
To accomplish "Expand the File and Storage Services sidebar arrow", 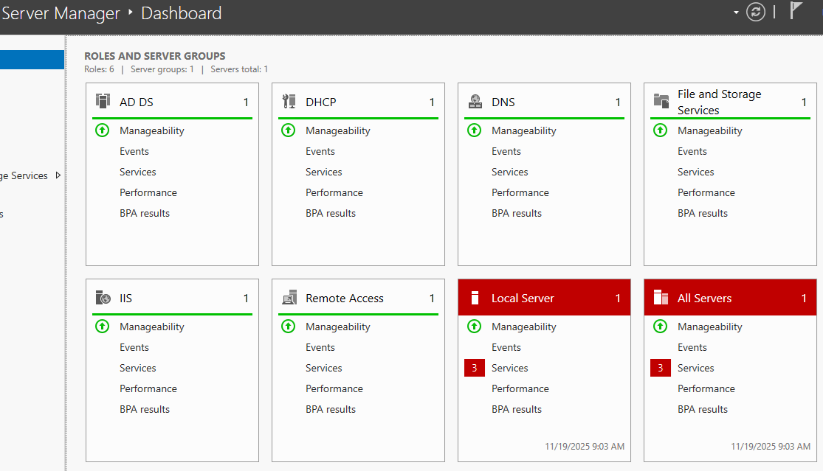I will click(x=58, y=175).
